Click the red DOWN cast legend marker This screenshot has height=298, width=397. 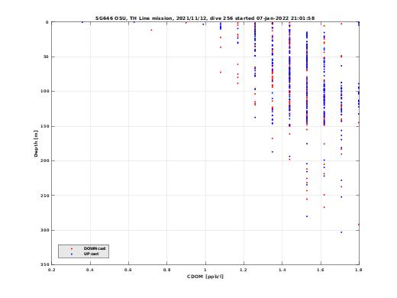pos(72,248)
